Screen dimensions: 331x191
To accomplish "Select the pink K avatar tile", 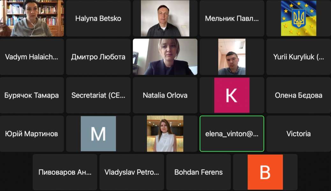I will click(232, 95).
